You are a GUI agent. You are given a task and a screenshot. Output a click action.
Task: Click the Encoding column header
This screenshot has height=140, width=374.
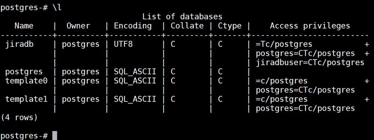(133, 26)
